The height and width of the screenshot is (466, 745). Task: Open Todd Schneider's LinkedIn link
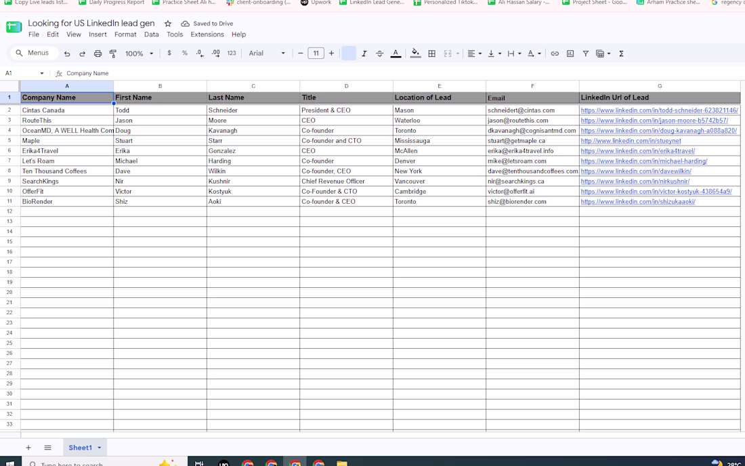tap(659, 110)
